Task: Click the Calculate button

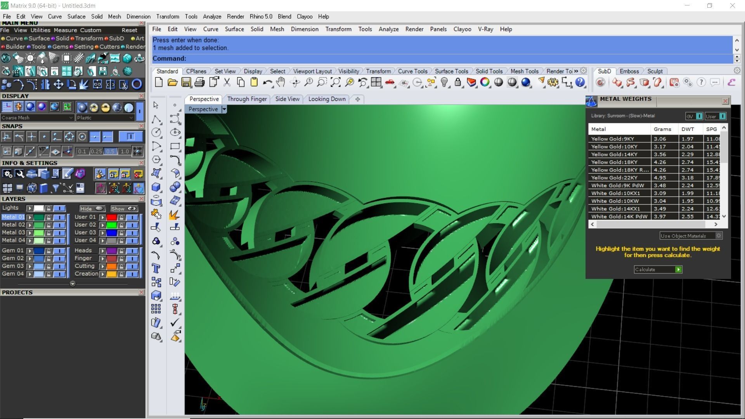Action: pos(658,270)
